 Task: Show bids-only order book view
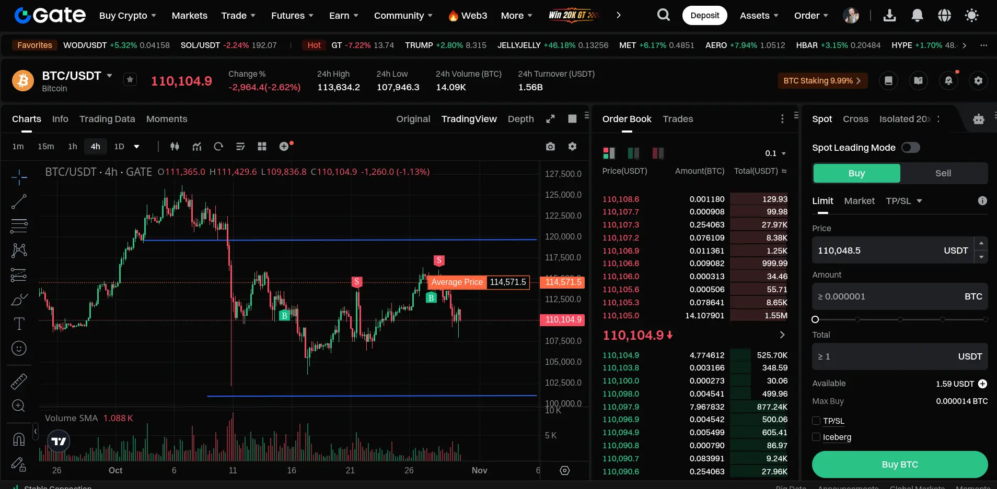633,153
